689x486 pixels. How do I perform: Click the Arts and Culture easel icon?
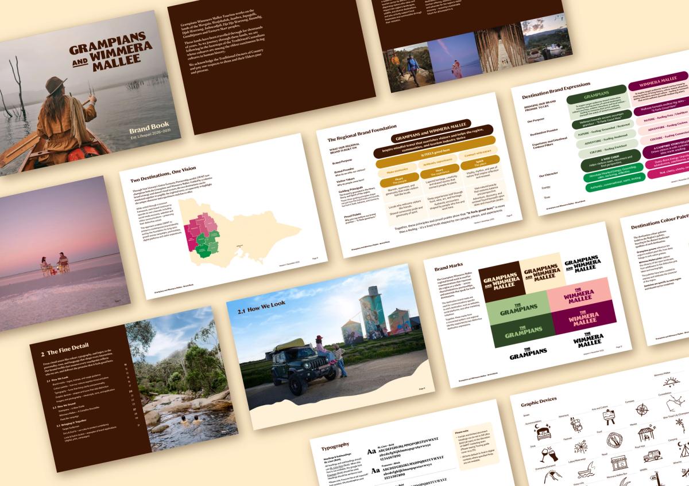pos(610,417)
